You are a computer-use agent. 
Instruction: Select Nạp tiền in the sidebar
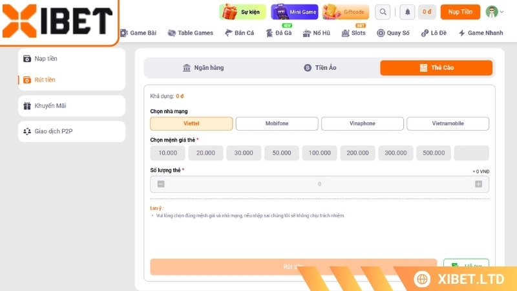pos(72,59)
